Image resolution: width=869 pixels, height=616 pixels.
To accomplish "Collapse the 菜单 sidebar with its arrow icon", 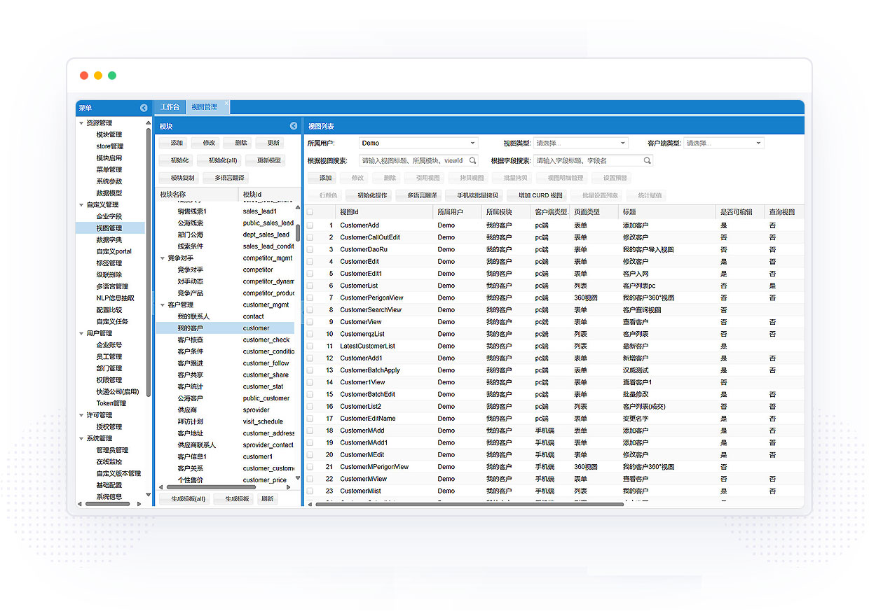I will point(144,108).
